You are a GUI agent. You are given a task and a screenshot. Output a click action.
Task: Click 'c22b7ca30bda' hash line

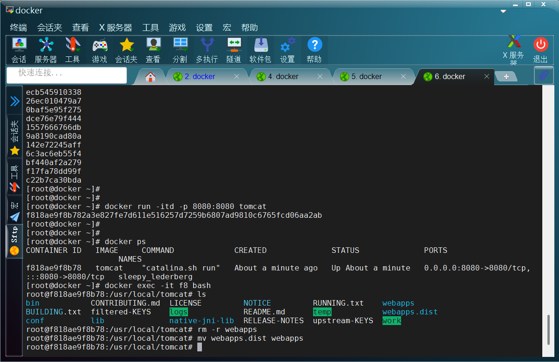pyautogui.click(x=54, y=180)
